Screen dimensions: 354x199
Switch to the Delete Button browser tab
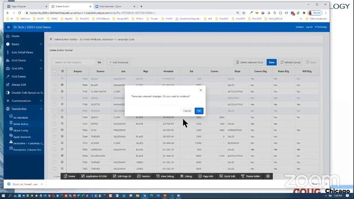(71, 6)
